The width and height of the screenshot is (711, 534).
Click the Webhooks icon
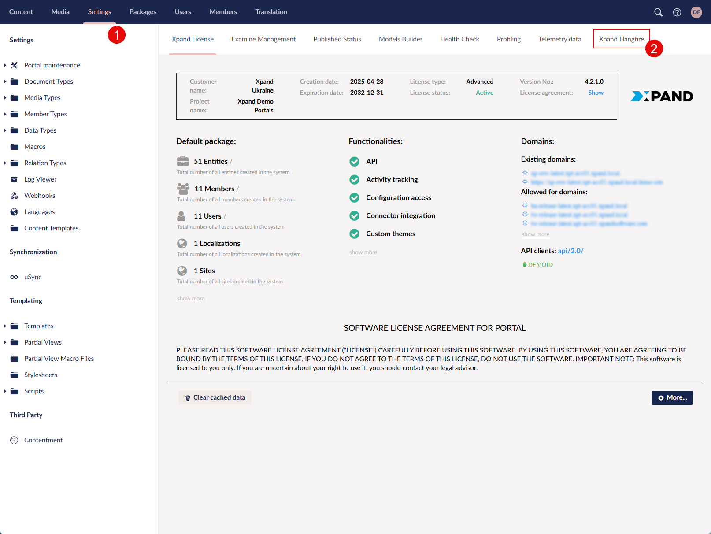click(x=14, y=196)
